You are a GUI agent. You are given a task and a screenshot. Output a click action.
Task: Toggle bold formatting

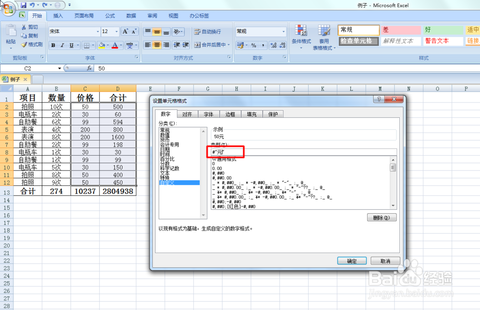click(53, 45)
